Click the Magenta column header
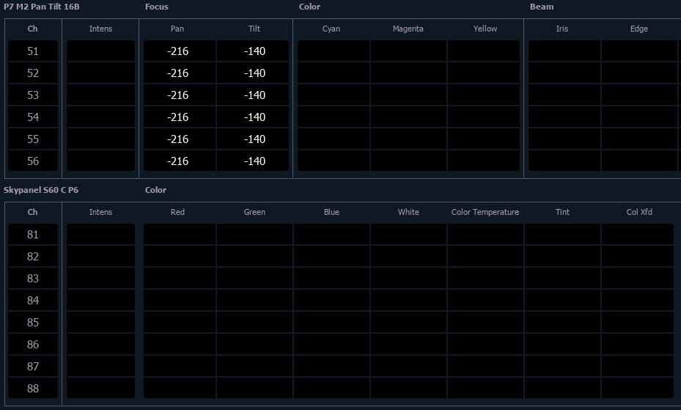The image size is (681, 410). [x=408, y=29]
